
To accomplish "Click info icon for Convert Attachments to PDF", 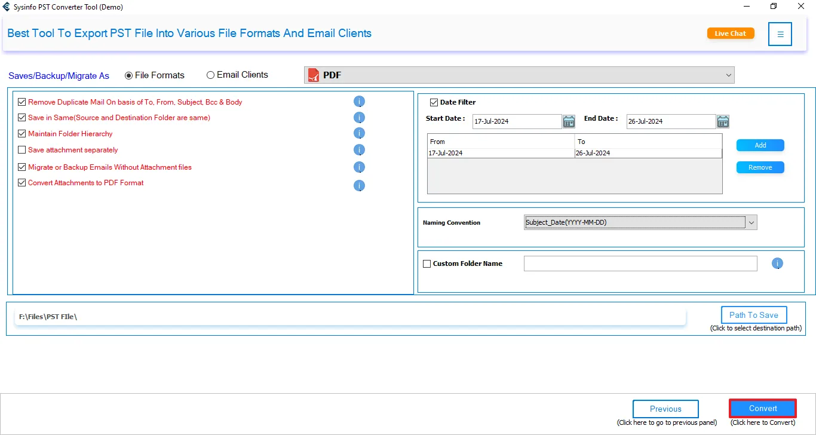I will point(359,185).
